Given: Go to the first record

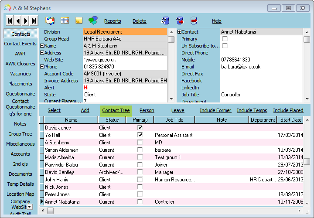Looking at the screenshot, I should pos(10,21).
